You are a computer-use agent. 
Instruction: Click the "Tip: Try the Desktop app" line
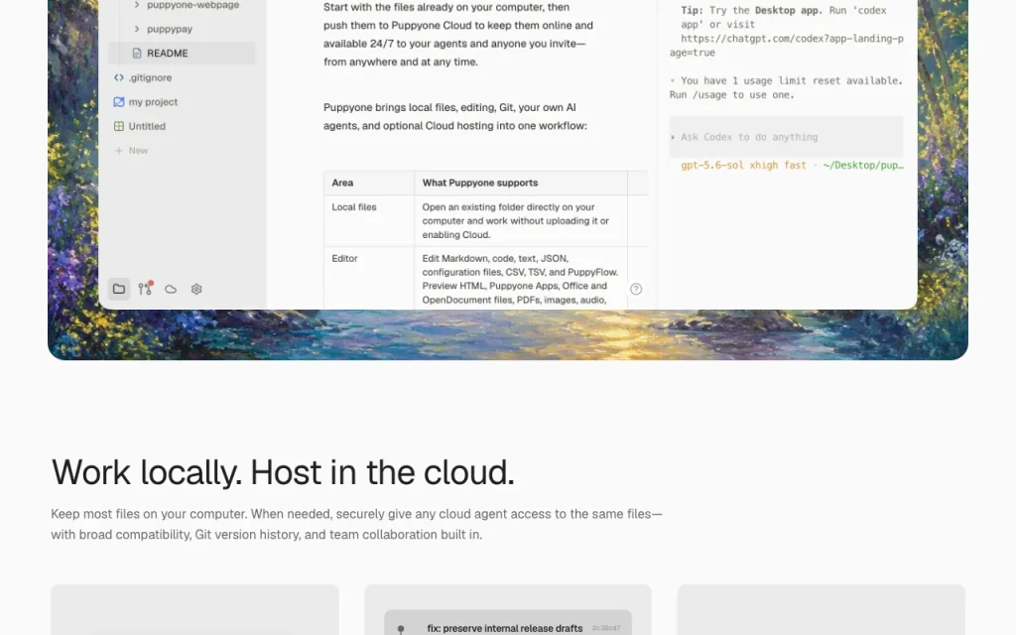pyautogui.click(x=784, y=18)
